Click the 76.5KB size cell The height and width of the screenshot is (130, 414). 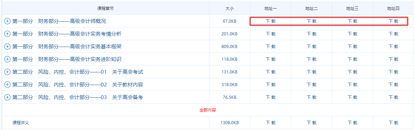tap(230, 97)
